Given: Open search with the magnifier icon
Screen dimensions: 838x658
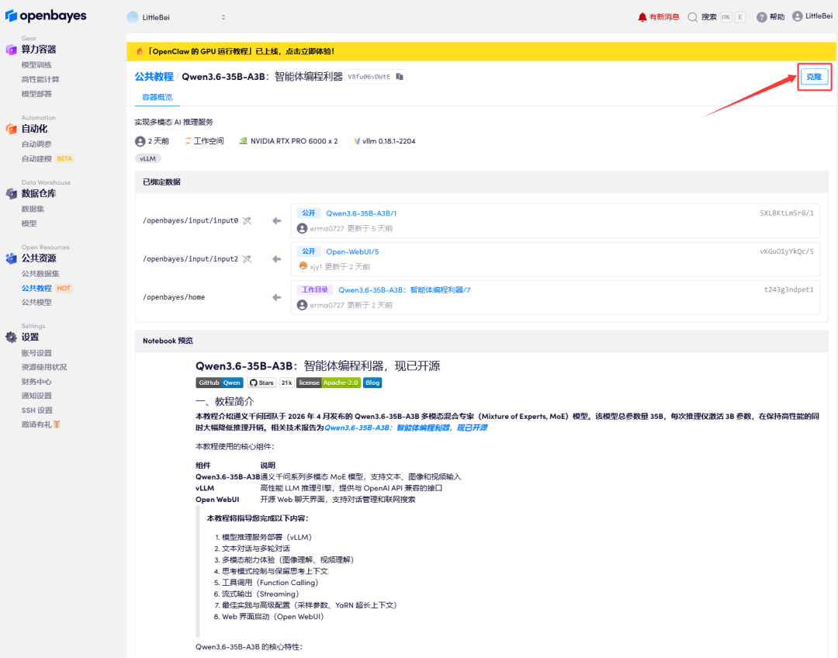Looking at the screenshot, I should pos(693,17).
